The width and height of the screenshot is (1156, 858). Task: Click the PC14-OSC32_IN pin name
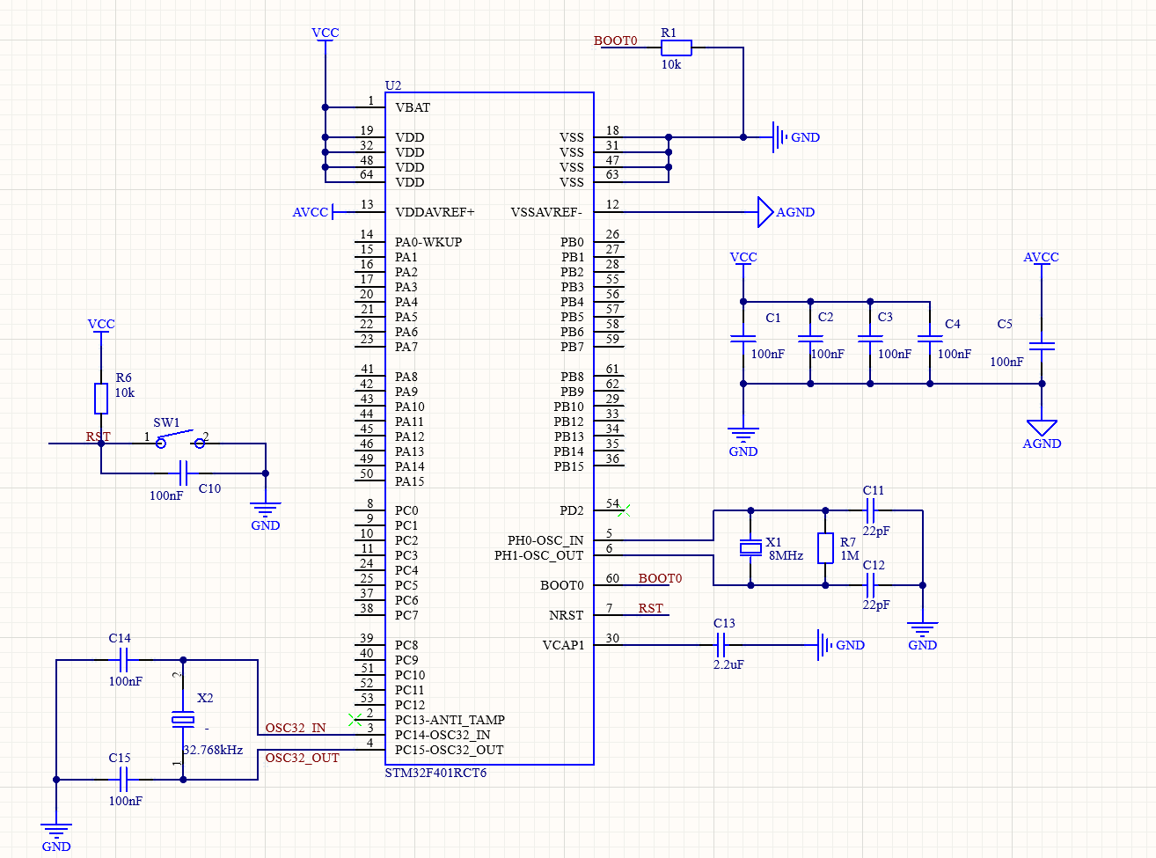point(443,735)
